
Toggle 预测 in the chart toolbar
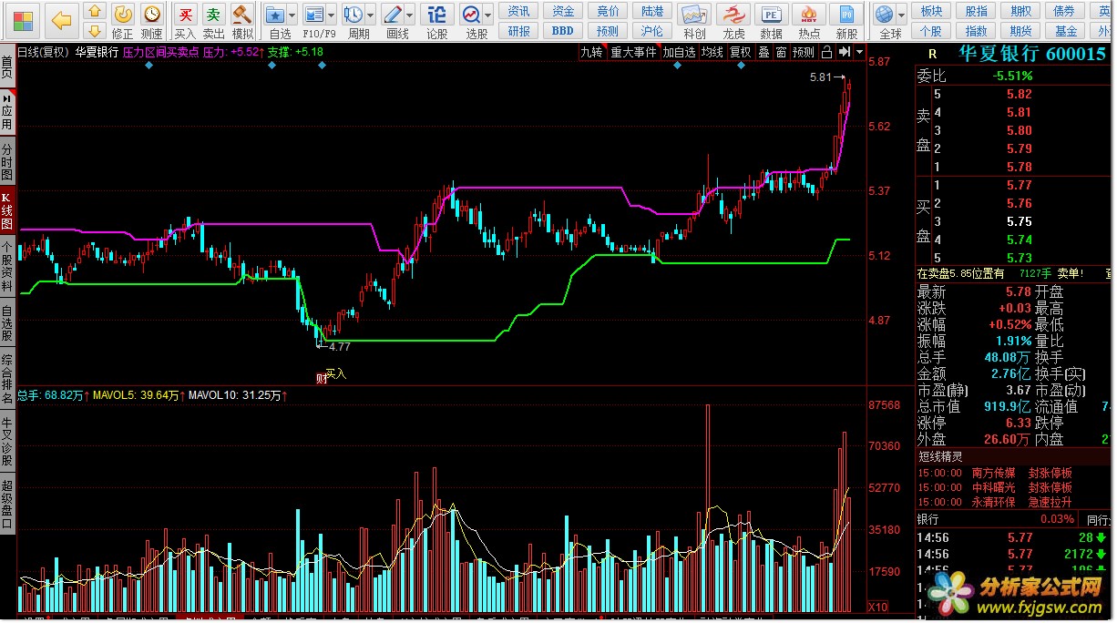[x=804, y=52]
